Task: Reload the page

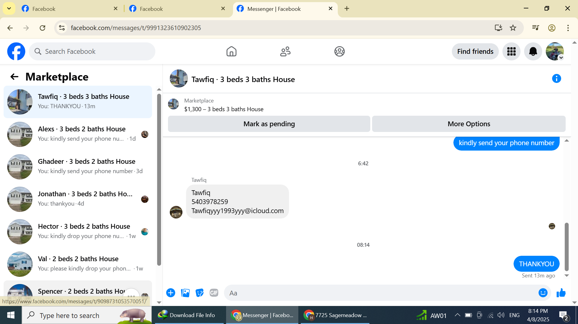Action: [42, 28]
